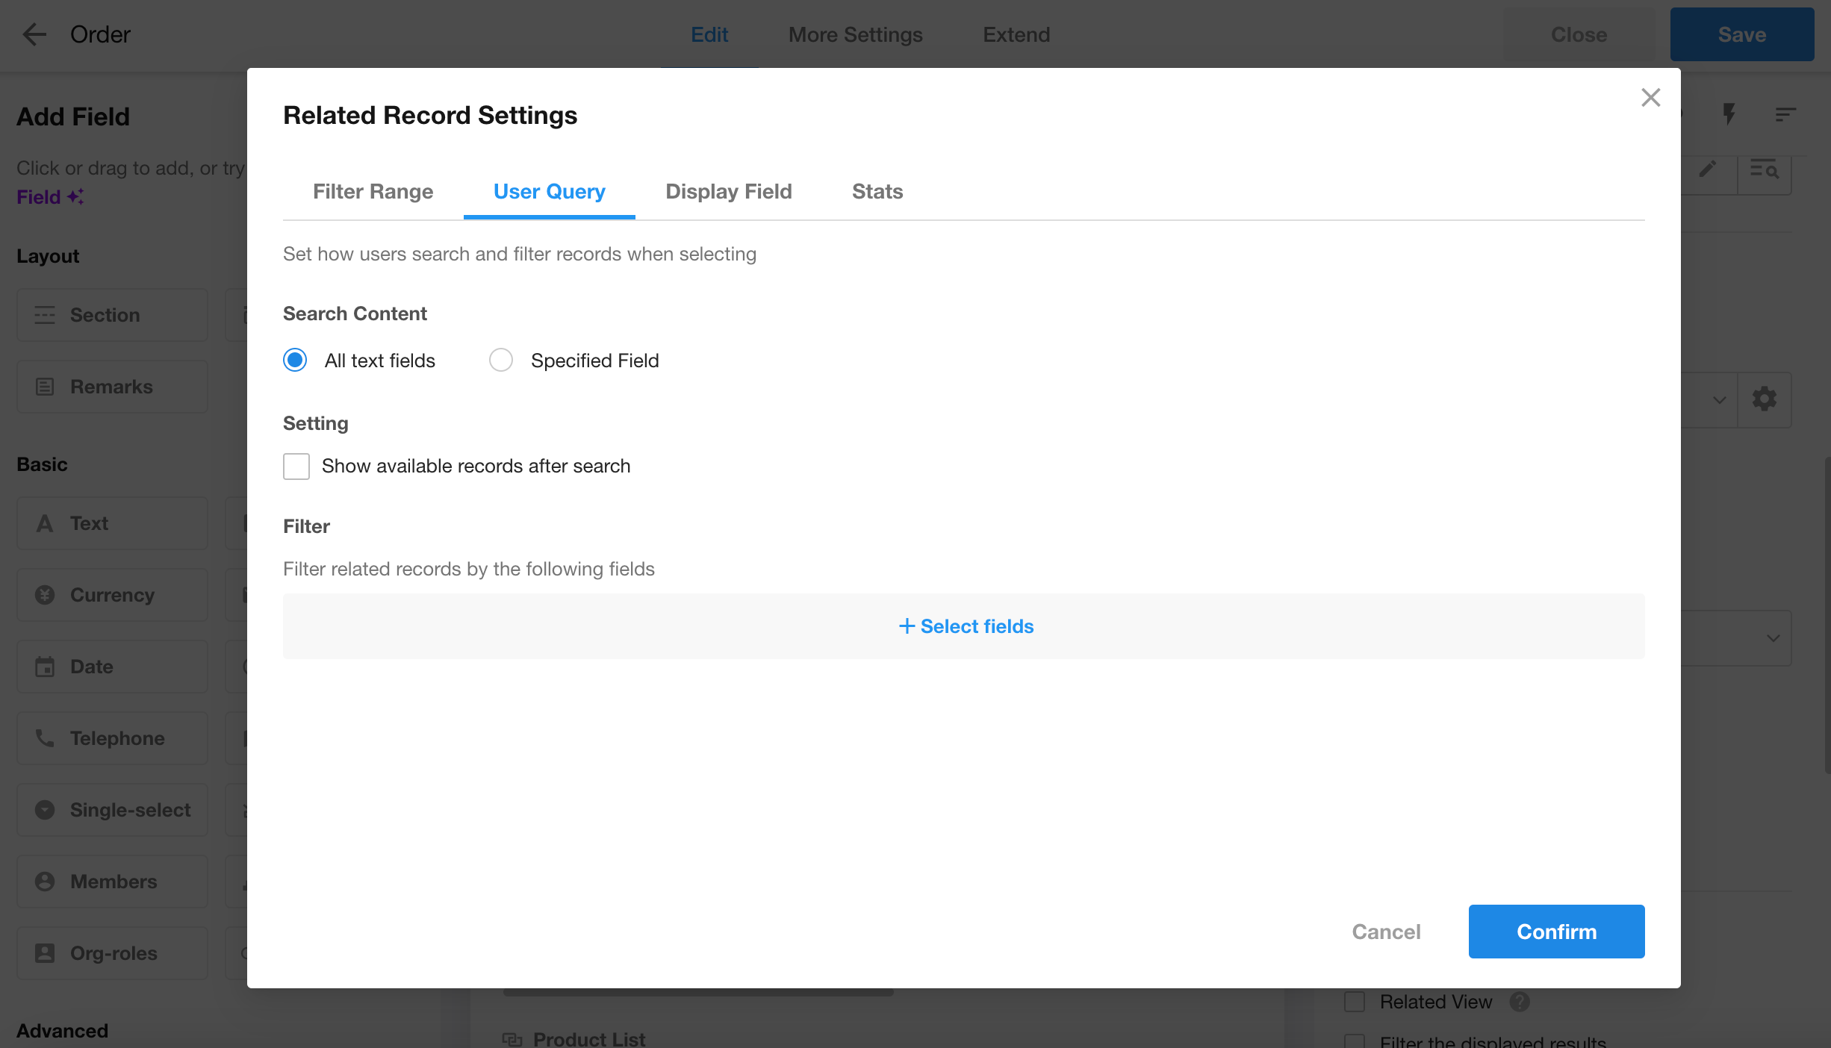
Task: Select the Edit tab in top bar
Action: [709, 34]
